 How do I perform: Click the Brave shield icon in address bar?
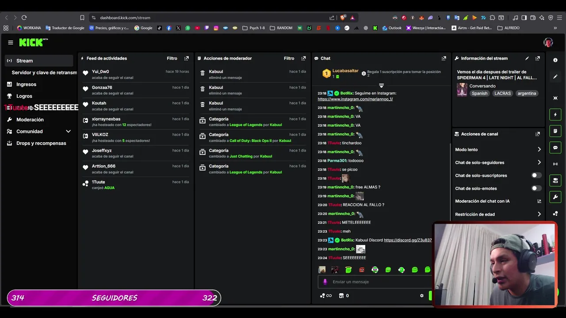click(342, 18)
